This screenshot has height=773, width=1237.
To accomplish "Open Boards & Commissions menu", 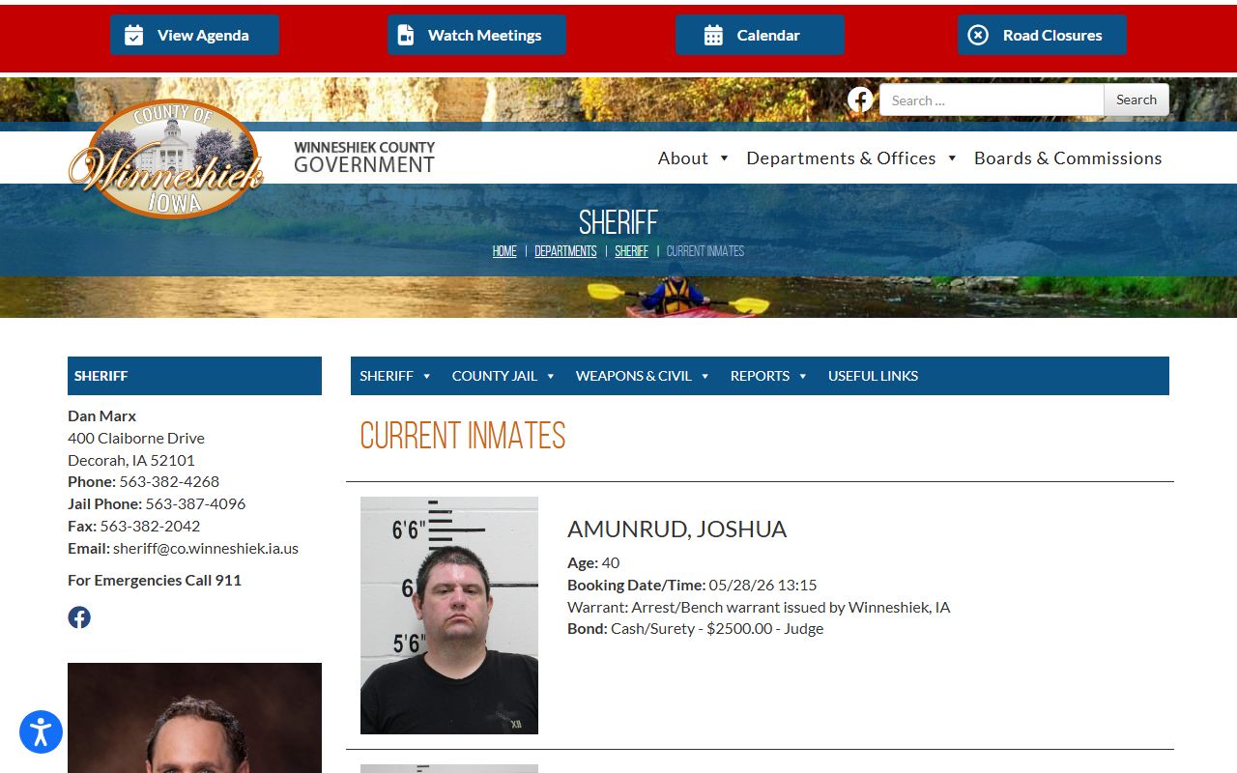I will [1068, 157].
